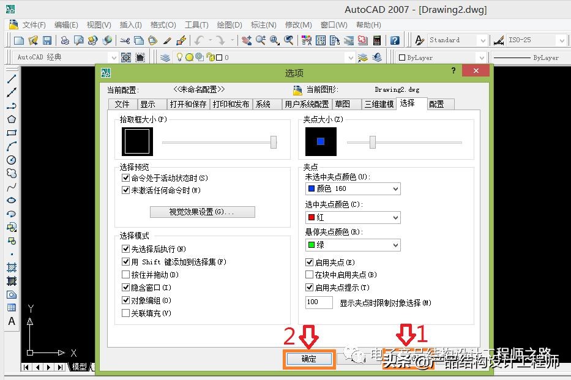The image size is (571, 380).
Task: Adjust the 夹点大小 slider handle
Action: (373, 143)
